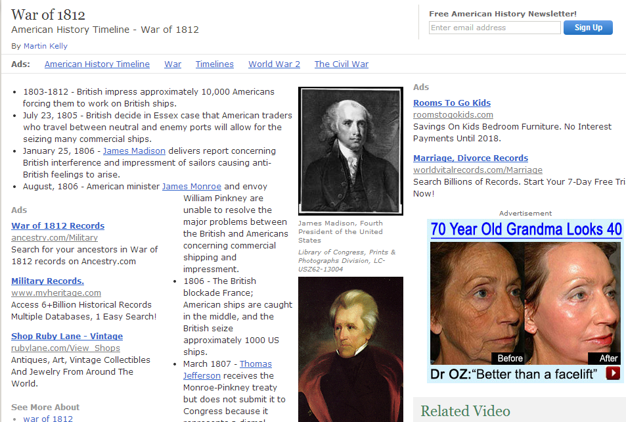Visit ancestry.com/Military link
This screenshot has height=422, width=626.
tap(55, 237)
